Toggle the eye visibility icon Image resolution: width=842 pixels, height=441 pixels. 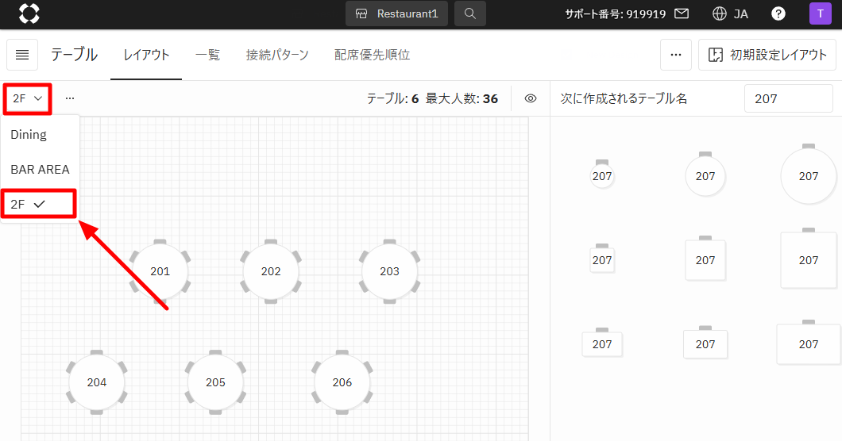(531, 98)
